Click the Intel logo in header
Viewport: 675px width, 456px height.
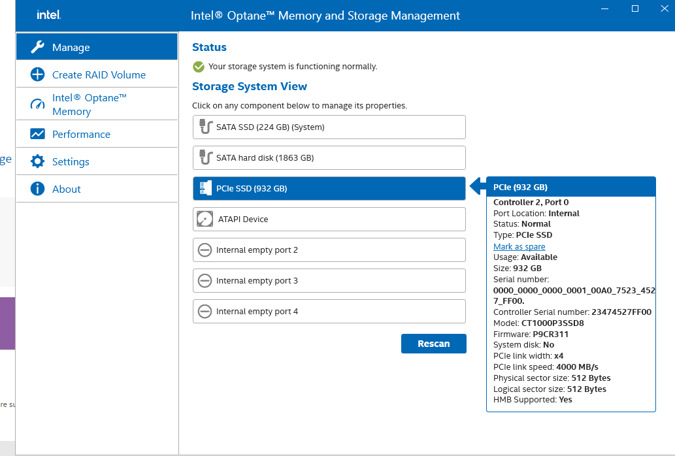[49, 15]
